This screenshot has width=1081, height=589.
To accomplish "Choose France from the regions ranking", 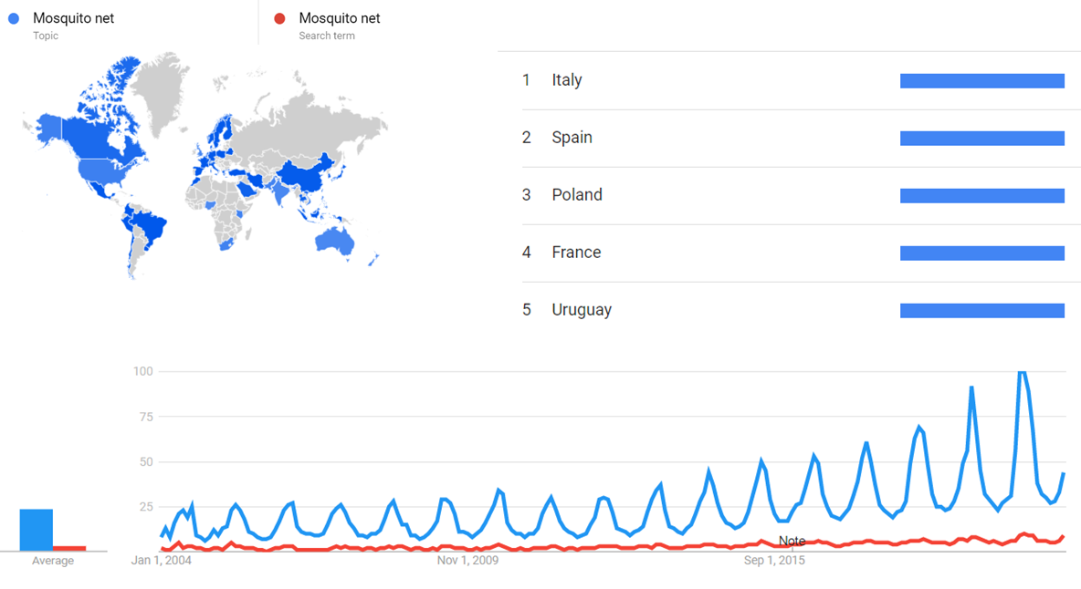I will pyautogui.click(x=576, y=253).
